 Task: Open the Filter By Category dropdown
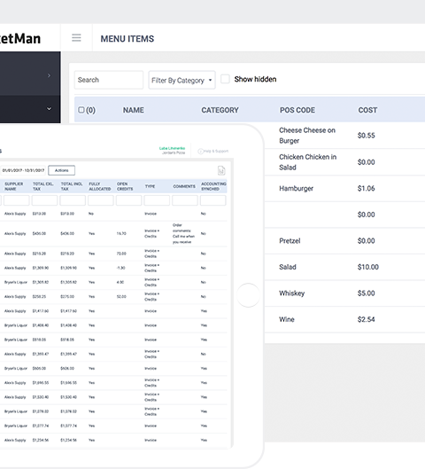pos(182,80)
